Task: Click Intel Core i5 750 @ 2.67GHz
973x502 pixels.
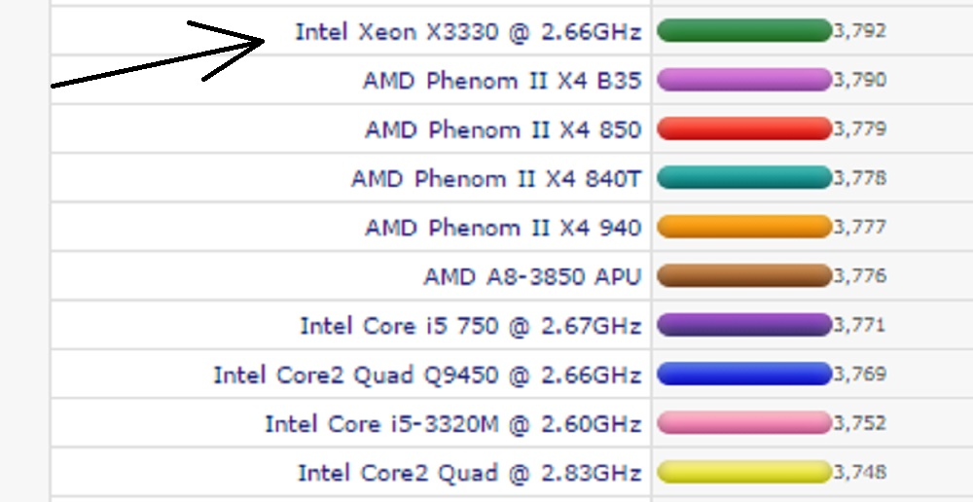Action: pos(471,326)
